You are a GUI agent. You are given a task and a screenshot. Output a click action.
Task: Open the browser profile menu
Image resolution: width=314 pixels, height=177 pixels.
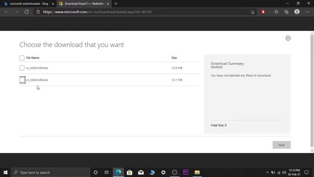point(297,12)
